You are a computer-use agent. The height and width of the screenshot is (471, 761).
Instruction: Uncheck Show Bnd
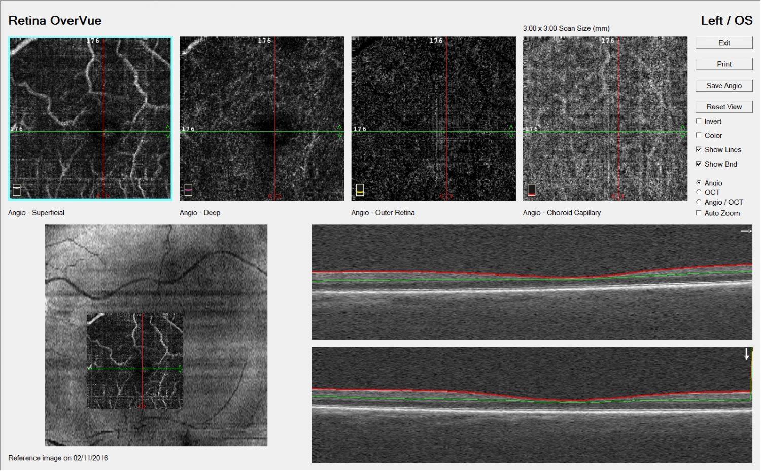(699, 164)
